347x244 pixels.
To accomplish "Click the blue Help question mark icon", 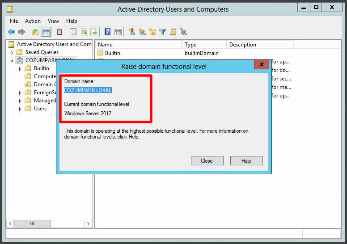I will [x=107, y=32].
